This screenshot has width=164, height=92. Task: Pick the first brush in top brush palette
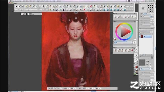pos(16,7)
